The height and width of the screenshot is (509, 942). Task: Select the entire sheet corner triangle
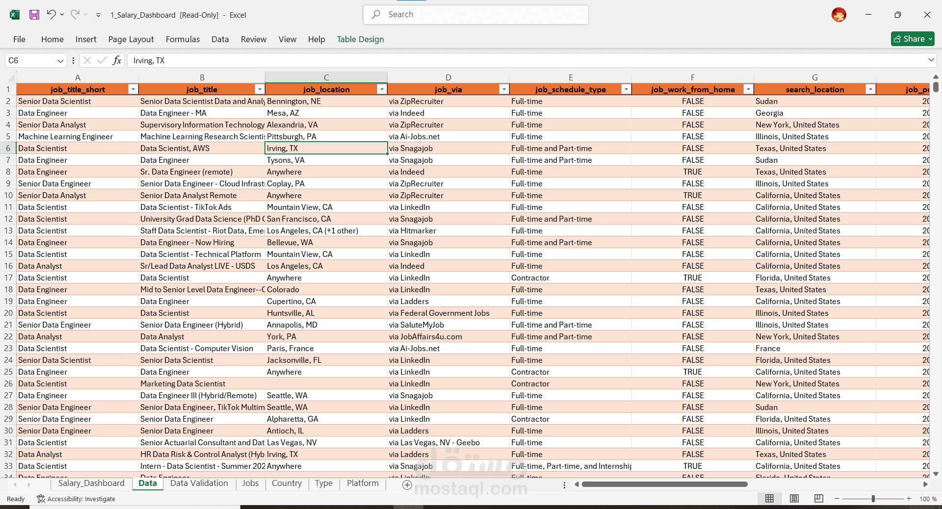tap(11, 77)
